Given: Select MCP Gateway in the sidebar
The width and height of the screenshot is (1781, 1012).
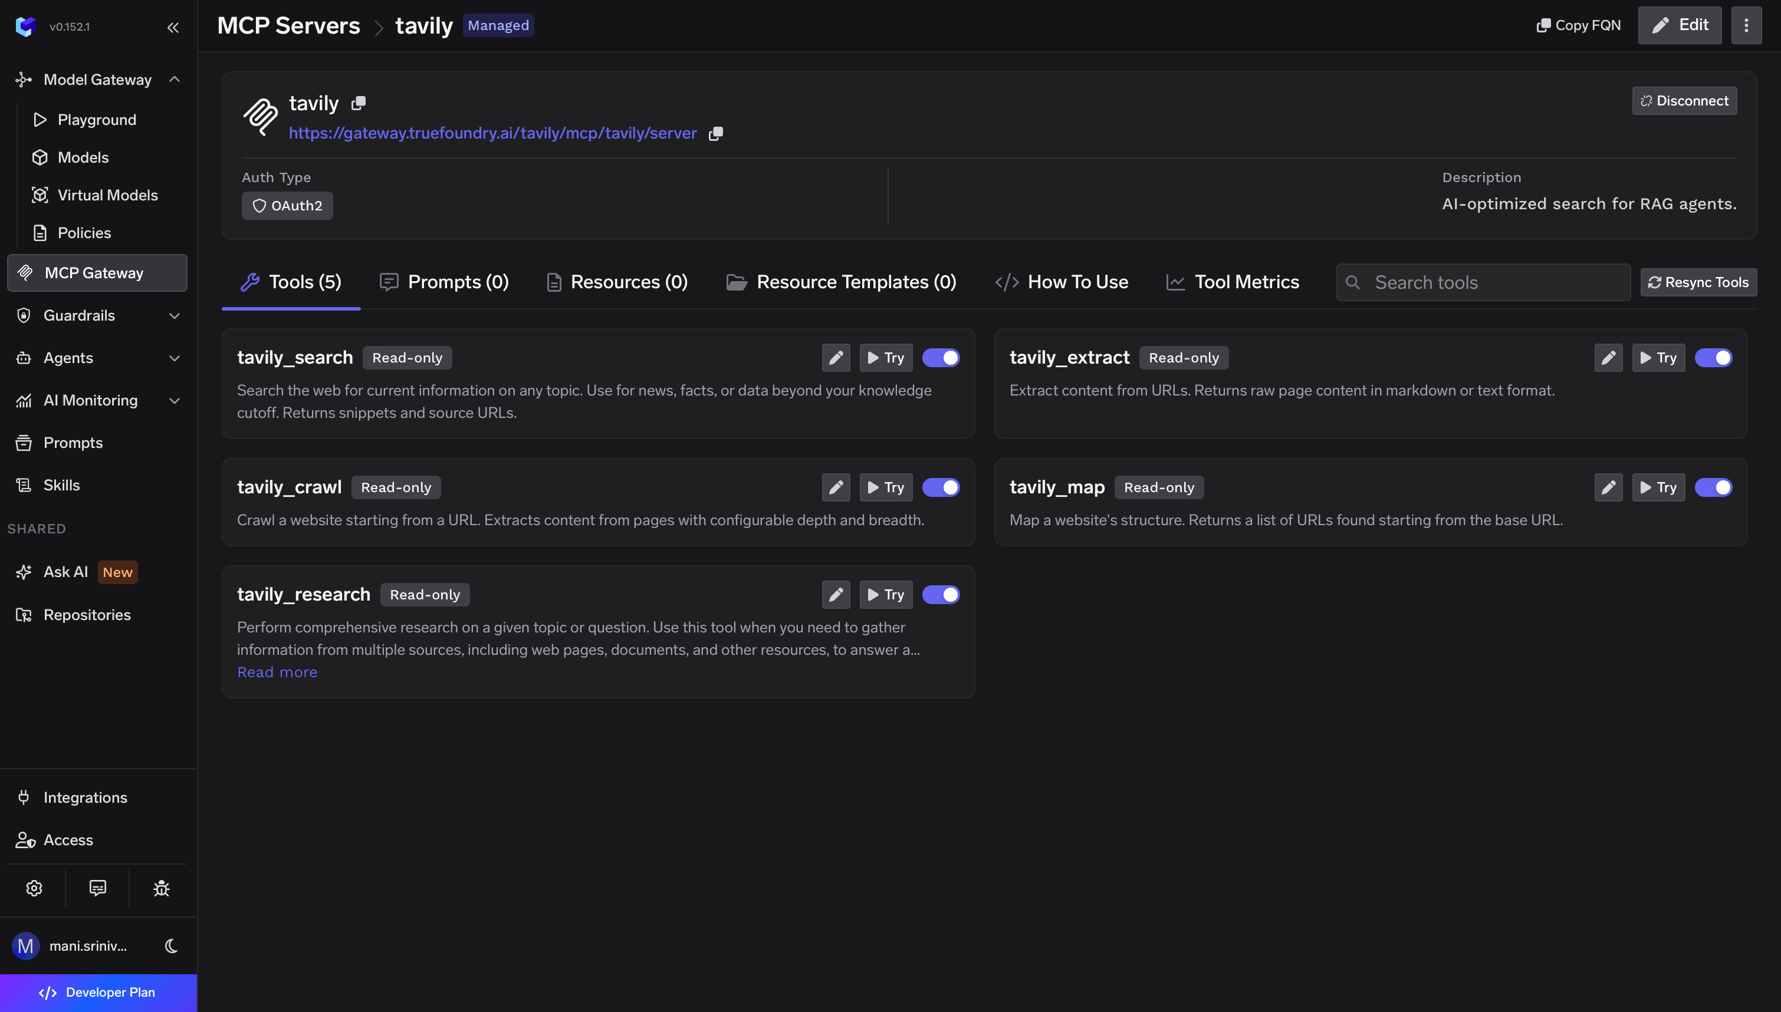Looking at the screenshot, I should (x=97, y=273).
